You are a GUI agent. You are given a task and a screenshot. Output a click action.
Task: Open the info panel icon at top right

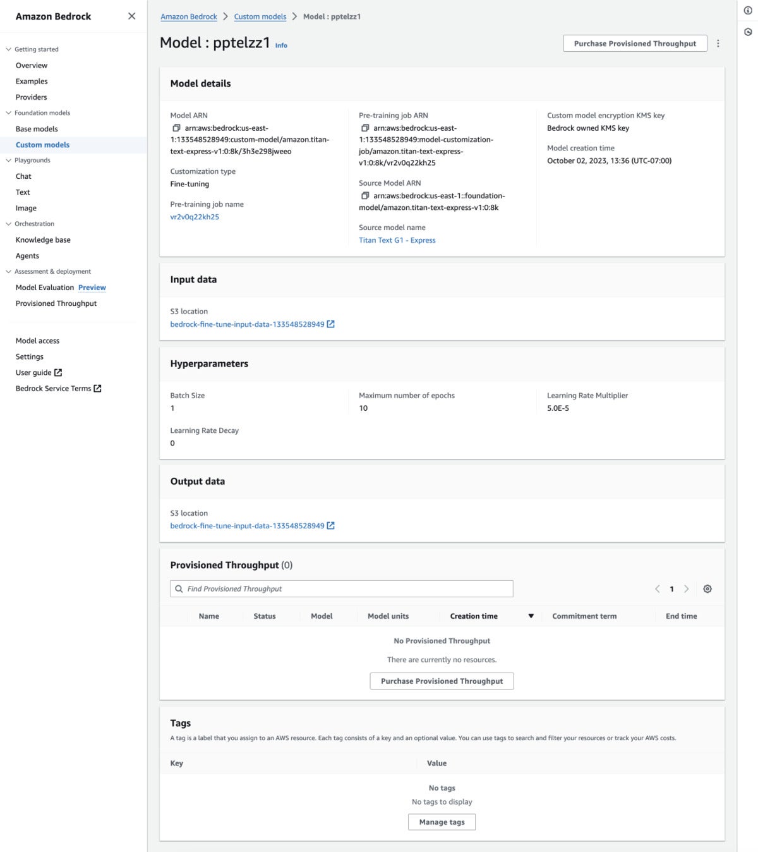pos(748,11)
